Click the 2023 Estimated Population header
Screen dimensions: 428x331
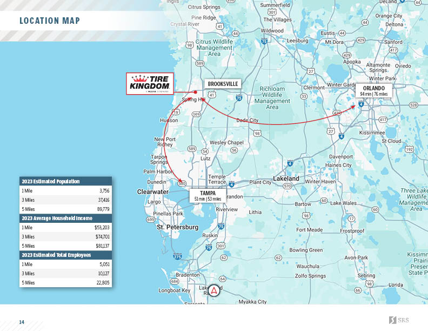[x=65, y=181]
